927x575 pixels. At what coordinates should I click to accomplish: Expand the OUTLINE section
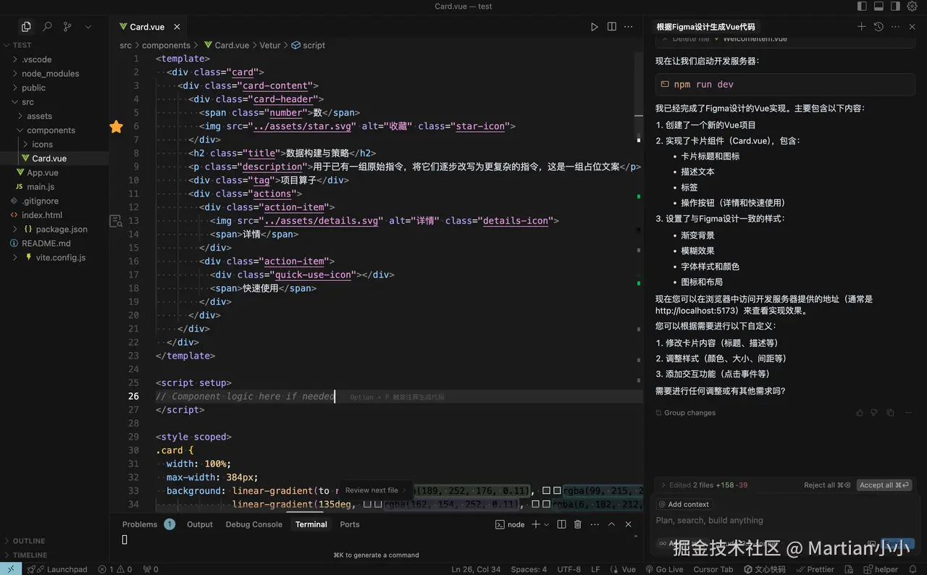coord(54,541)
